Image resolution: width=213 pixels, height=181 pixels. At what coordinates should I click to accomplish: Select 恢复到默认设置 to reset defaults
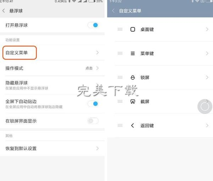(52, 148)
